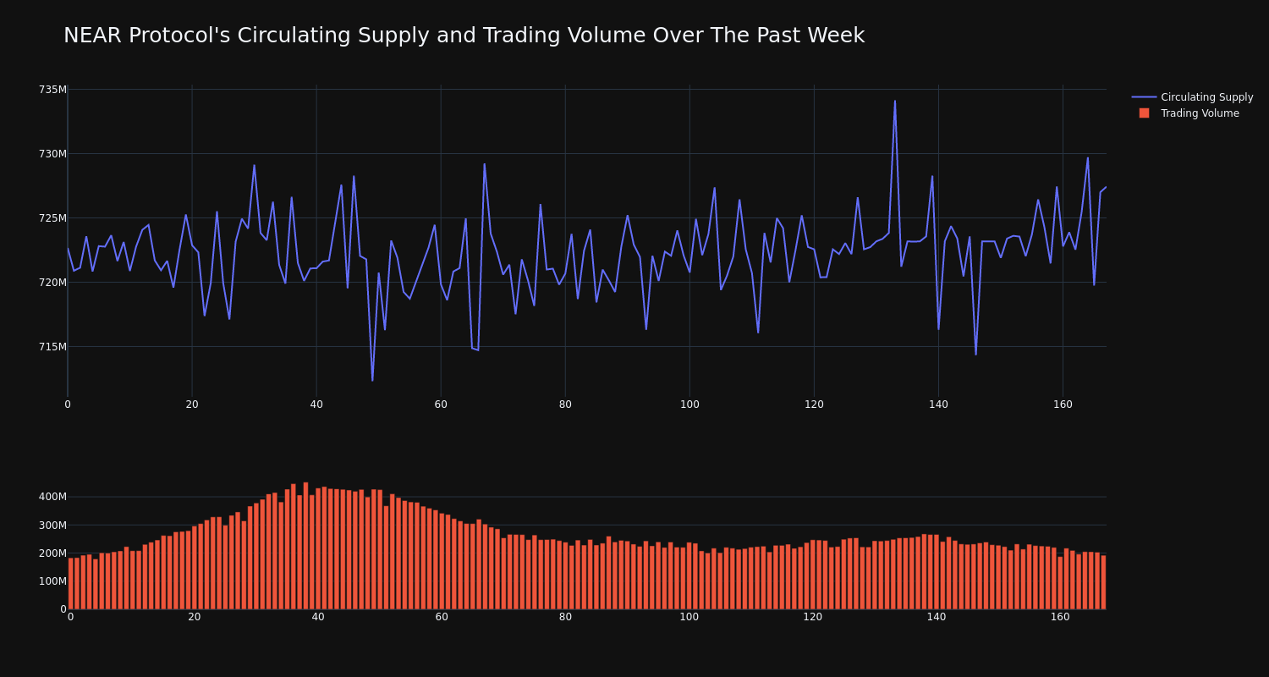The image size is (1269, 677).
Task: Click the last trading volume bar
Action: pyautogui.click(x=1103, y=582)
